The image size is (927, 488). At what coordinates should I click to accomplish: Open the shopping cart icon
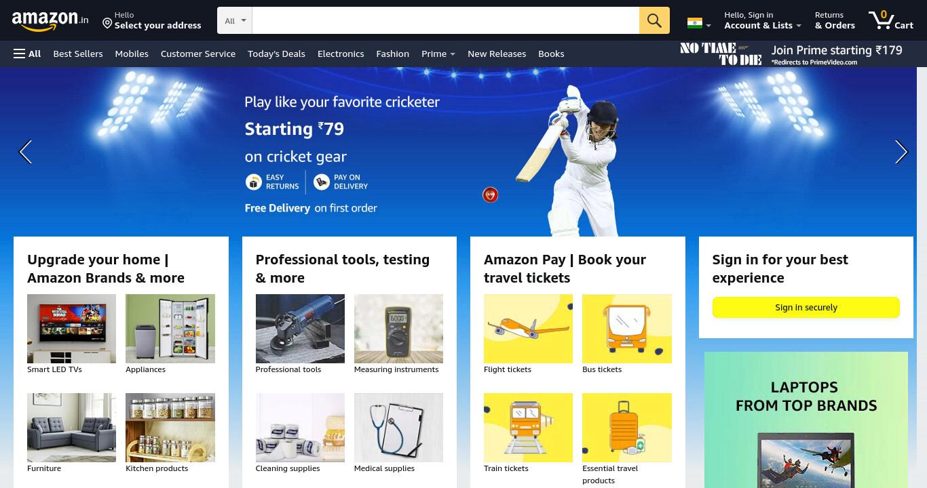tap(891, 20)
